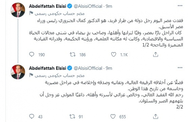Share the first tweet about Kamal El-Ganzouri
Viewport: 188px width, 122px height.
pyautogui.click(x=156, y=55)
